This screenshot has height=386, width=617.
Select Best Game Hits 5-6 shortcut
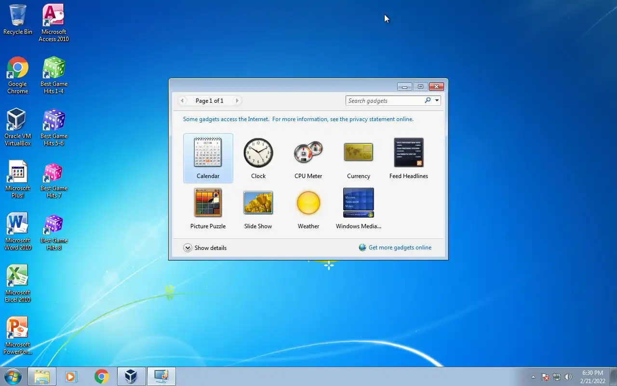tap(54, 127)
